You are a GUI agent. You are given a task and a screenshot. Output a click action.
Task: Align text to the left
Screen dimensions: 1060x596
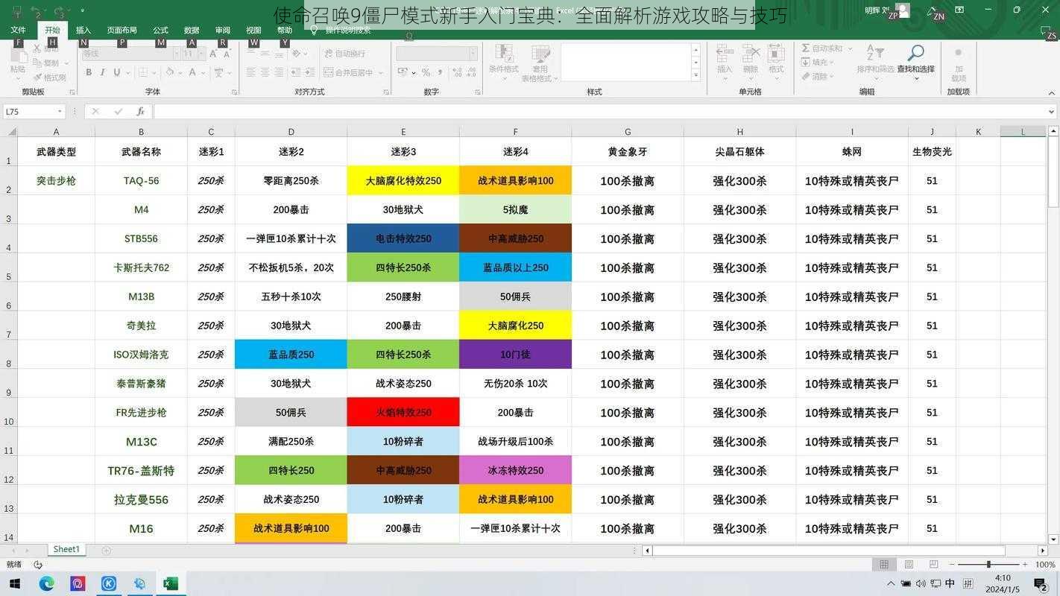click(x=250, y=72)
